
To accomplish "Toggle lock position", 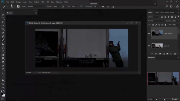I will 159,25.
